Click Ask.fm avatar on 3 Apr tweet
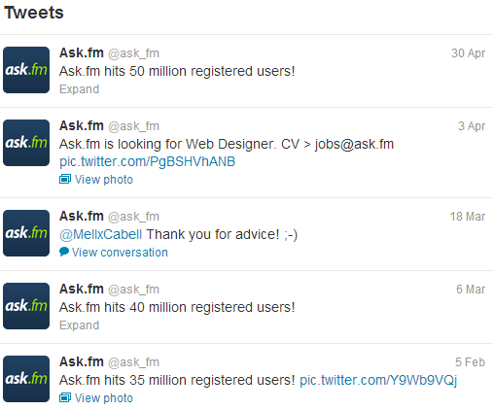This screenshot has width=493, height=410. coord(26,143)
